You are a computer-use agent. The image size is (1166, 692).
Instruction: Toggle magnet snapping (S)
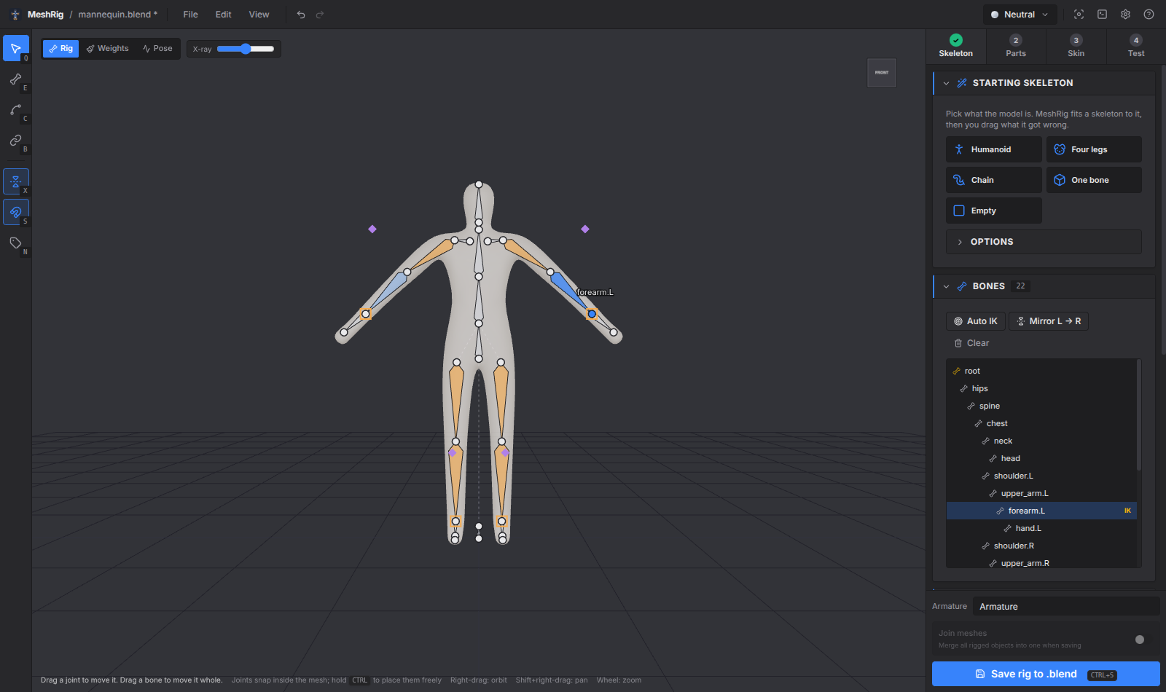16,212
